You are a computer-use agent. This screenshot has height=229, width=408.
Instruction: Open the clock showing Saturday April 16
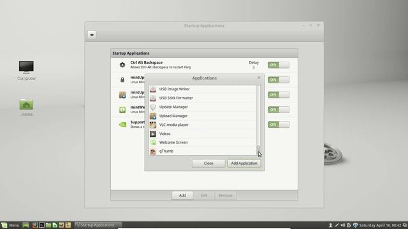(x=380, y=225)
